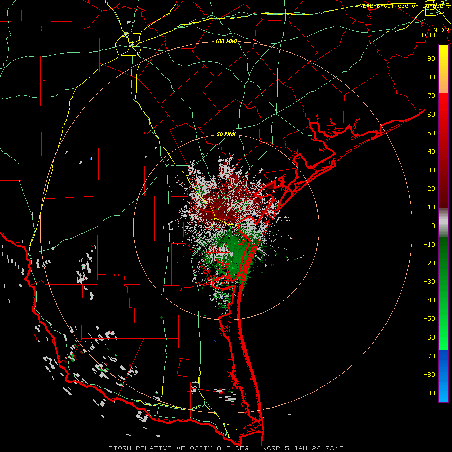Click the "[KT]" units label above scale

click(429, 35)
